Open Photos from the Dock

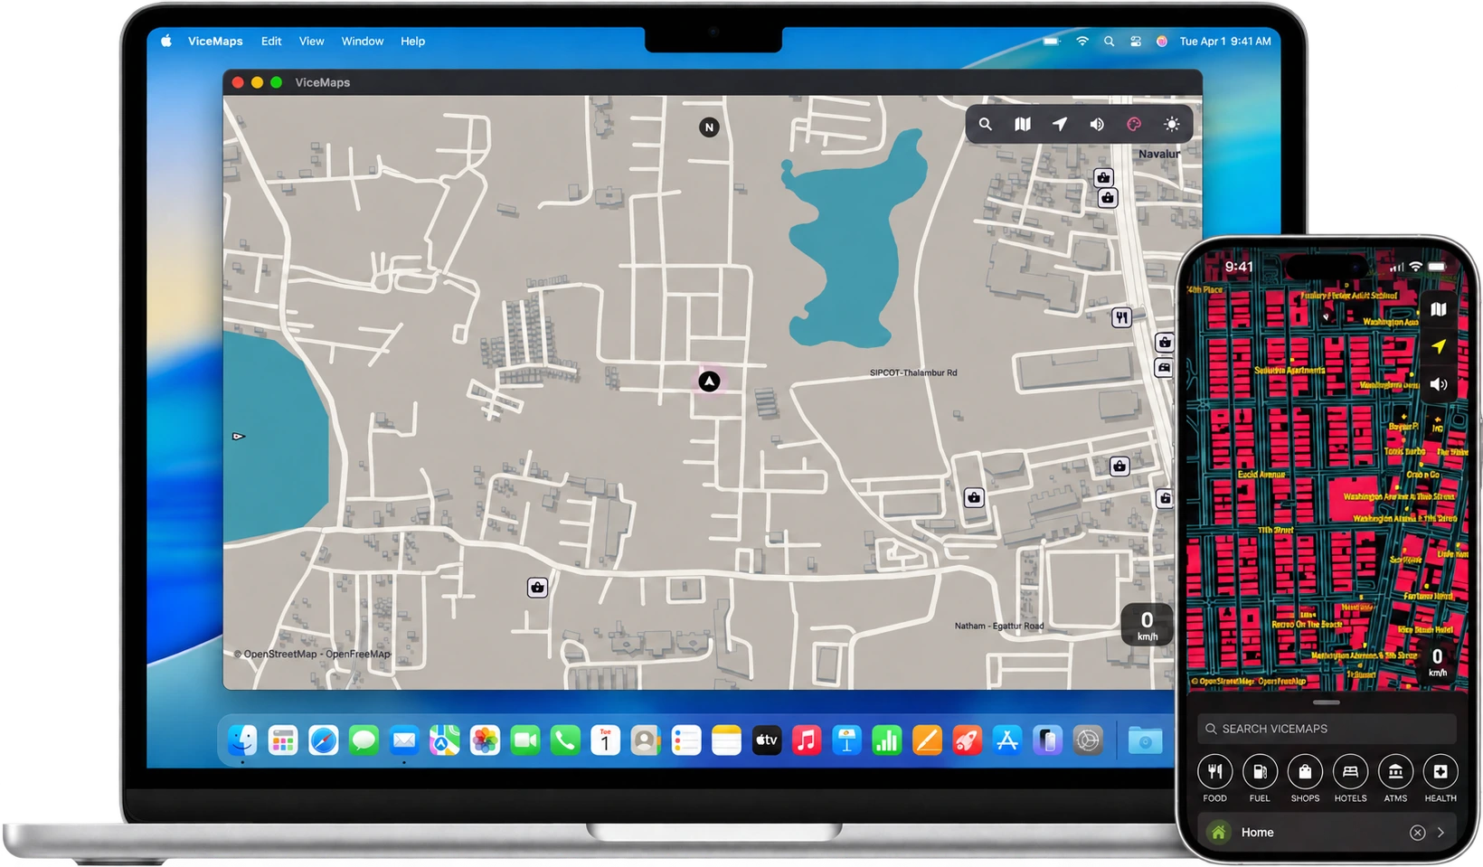pyautogui.click(x=485, y=741)
